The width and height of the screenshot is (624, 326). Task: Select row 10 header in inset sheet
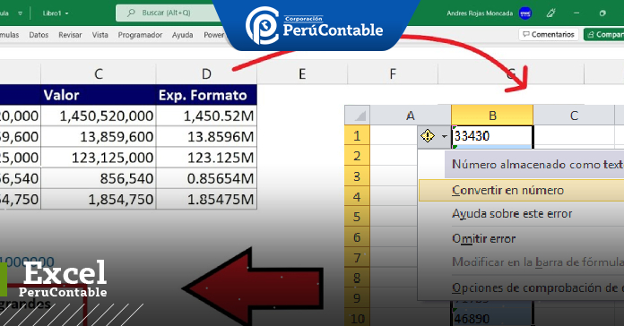tap(357, 318)
